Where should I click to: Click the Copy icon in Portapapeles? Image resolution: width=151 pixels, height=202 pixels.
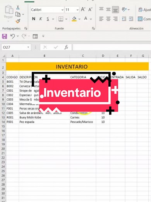(18, 14)
